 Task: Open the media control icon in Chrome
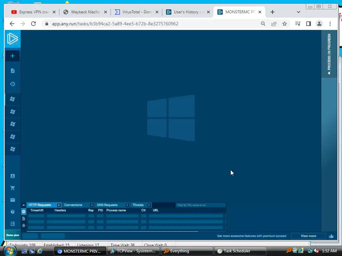pos(298,24)
